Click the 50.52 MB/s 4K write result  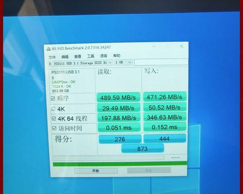tap(165, 108)
